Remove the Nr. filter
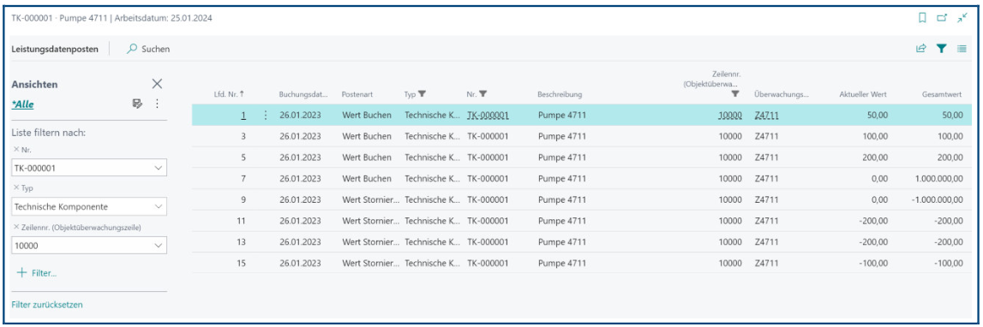983x327 pixels. [15, 149]
